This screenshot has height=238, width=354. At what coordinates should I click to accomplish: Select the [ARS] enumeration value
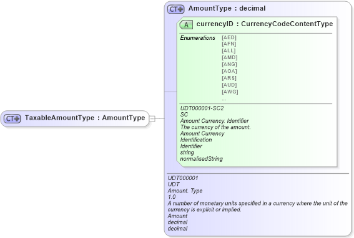pos(229,78)
